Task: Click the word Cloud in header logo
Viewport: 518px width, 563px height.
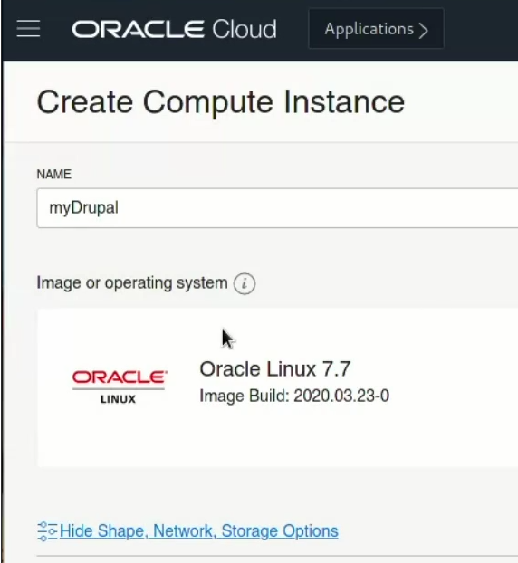Action: click(245, 29)
